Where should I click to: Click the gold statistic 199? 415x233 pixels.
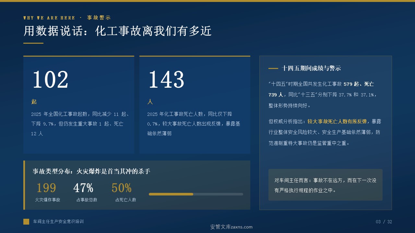point(46,188)
